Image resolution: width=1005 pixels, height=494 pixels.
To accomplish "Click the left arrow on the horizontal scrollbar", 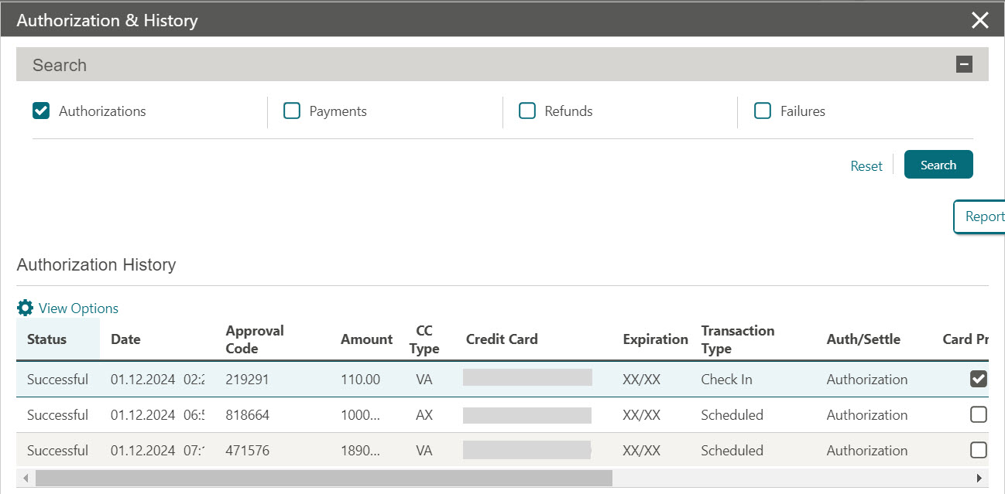I will (x=24, y=479).
